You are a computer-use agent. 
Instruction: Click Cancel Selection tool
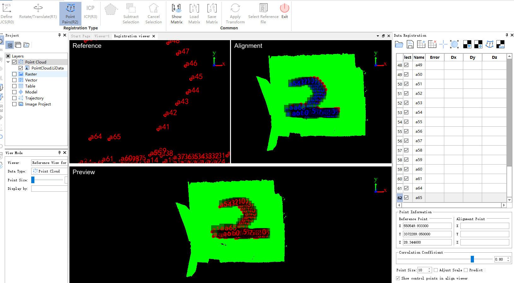154,14
